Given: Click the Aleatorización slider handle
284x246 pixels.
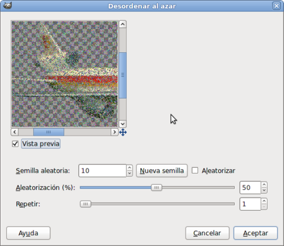Looking at the screenshot, I should [x=157, y=187].
